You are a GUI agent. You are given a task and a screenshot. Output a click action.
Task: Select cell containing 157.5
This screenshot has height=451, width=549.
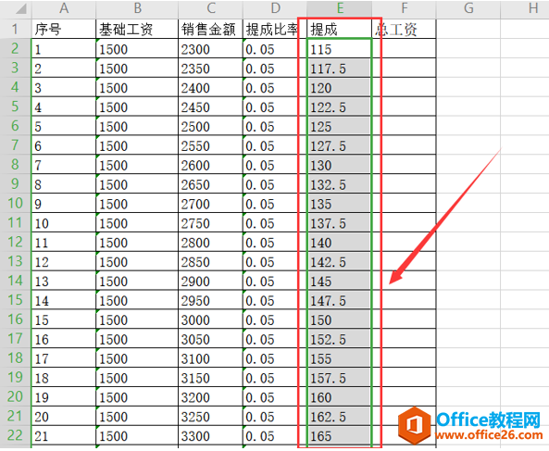coord(339,378)
